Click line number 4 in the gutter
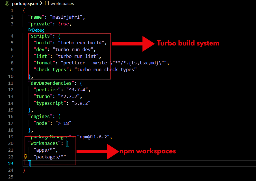The height and width of the screenshot is (181, 256). tap(12, 36)
